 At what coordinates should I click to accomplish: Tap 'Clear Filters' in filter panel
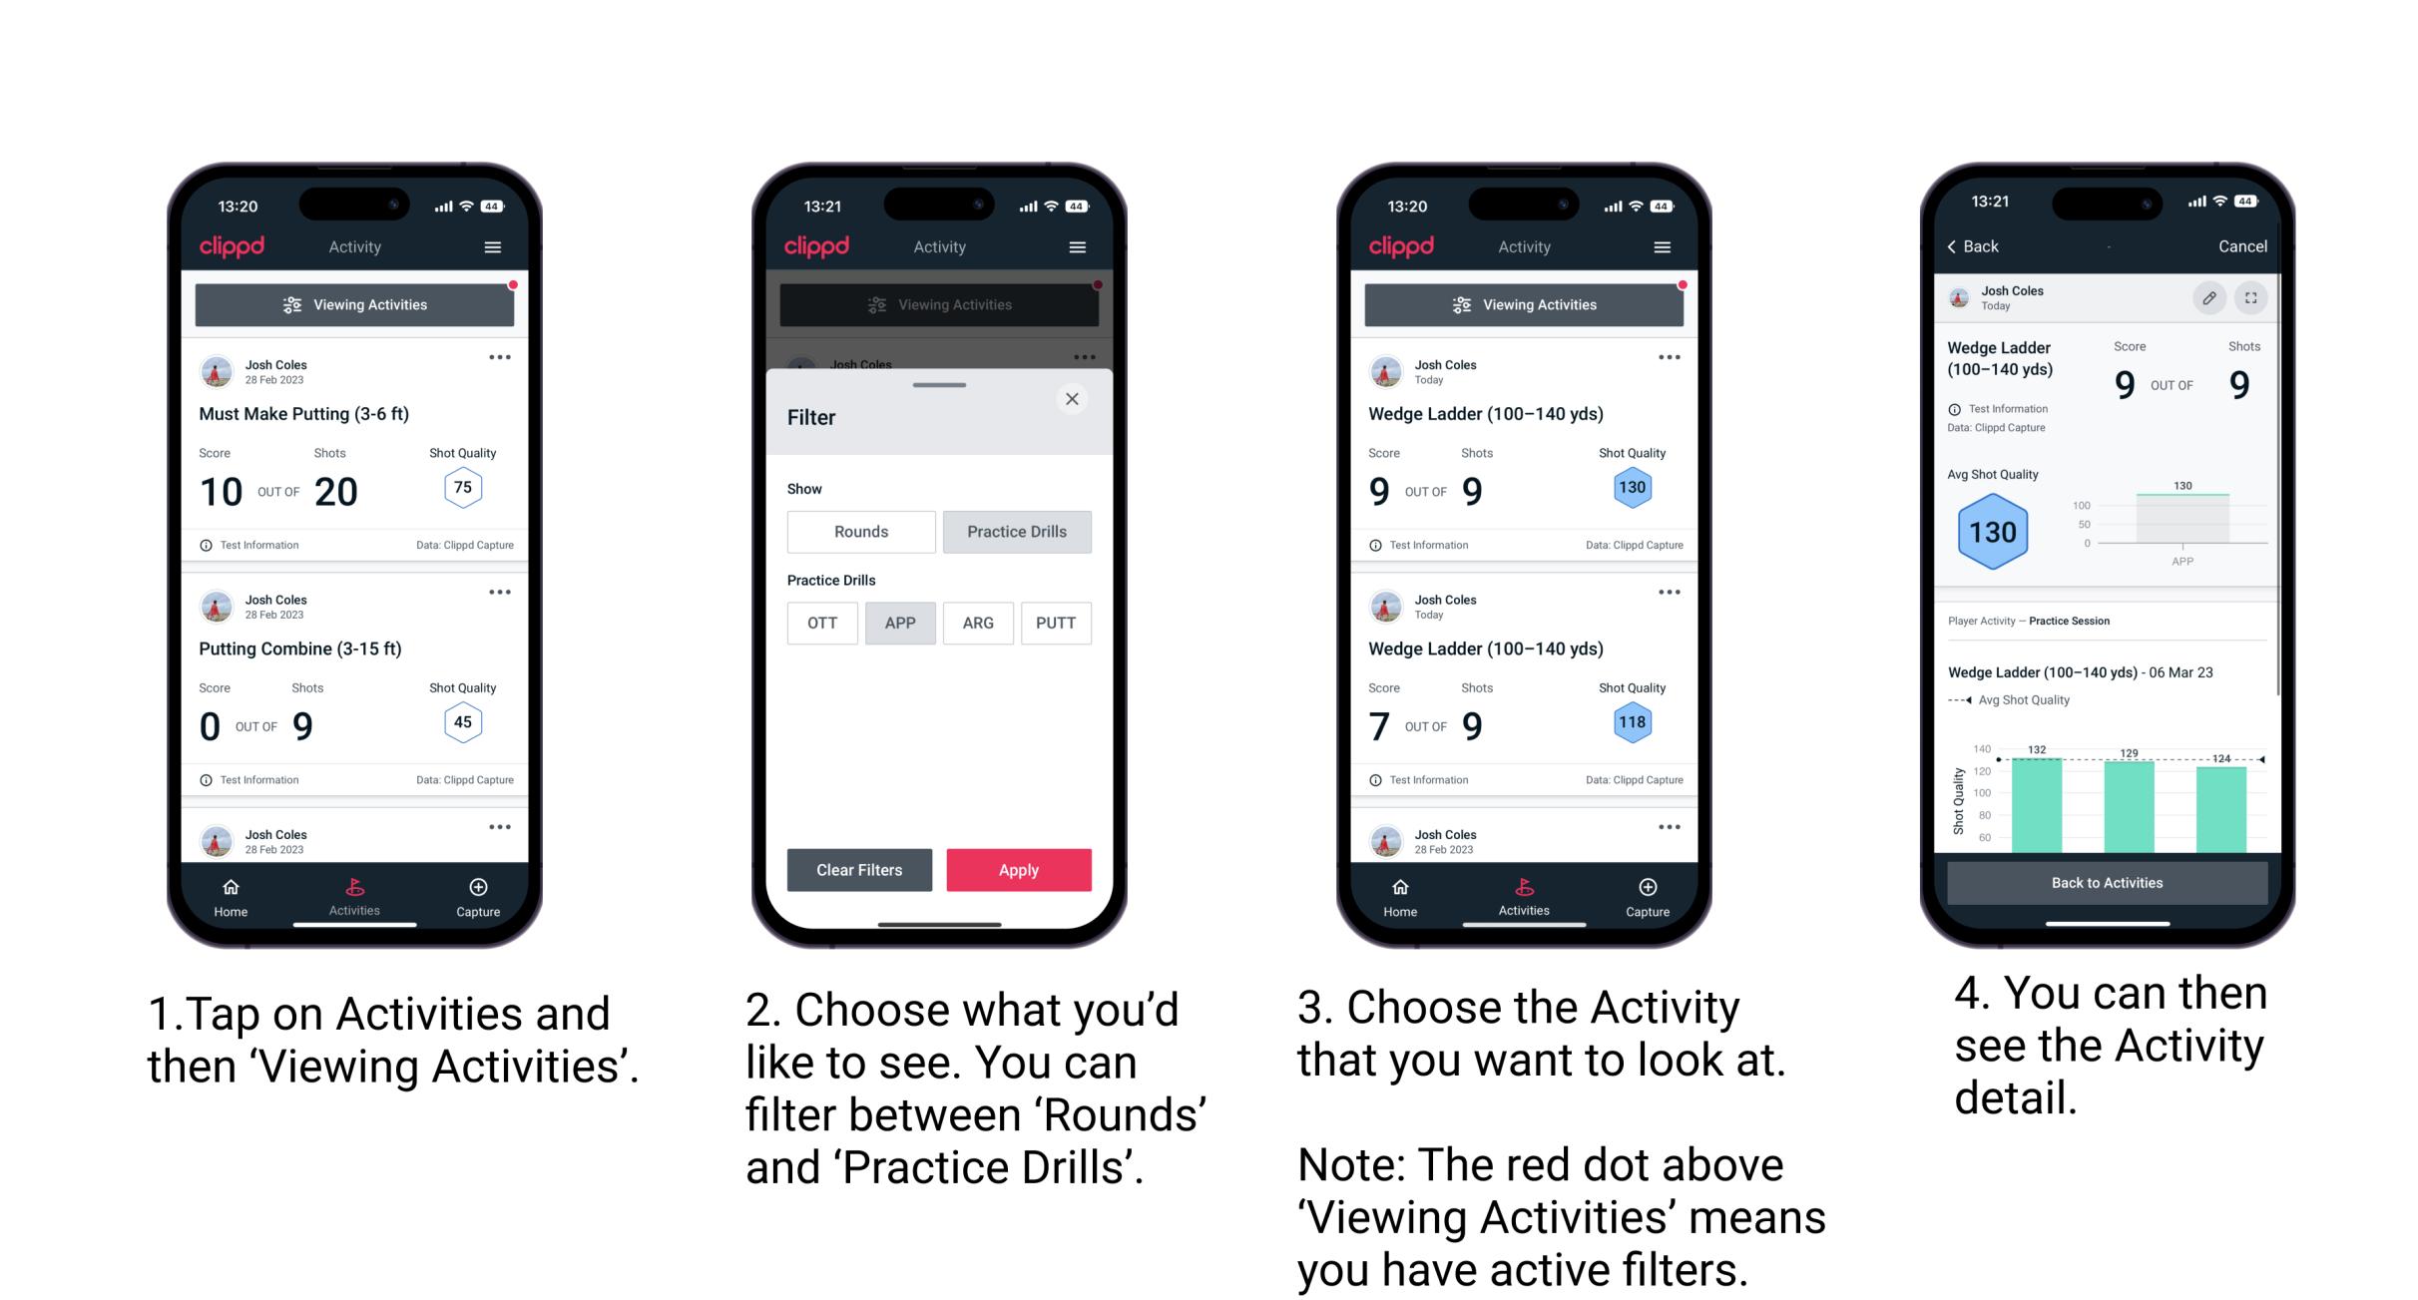tap(860, 871)
